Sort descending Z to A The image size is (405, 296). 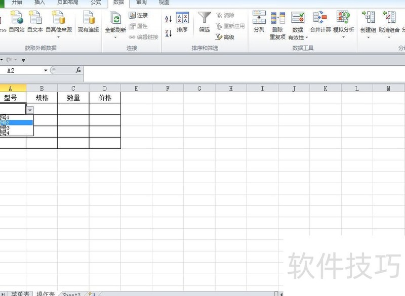point(168,33)
